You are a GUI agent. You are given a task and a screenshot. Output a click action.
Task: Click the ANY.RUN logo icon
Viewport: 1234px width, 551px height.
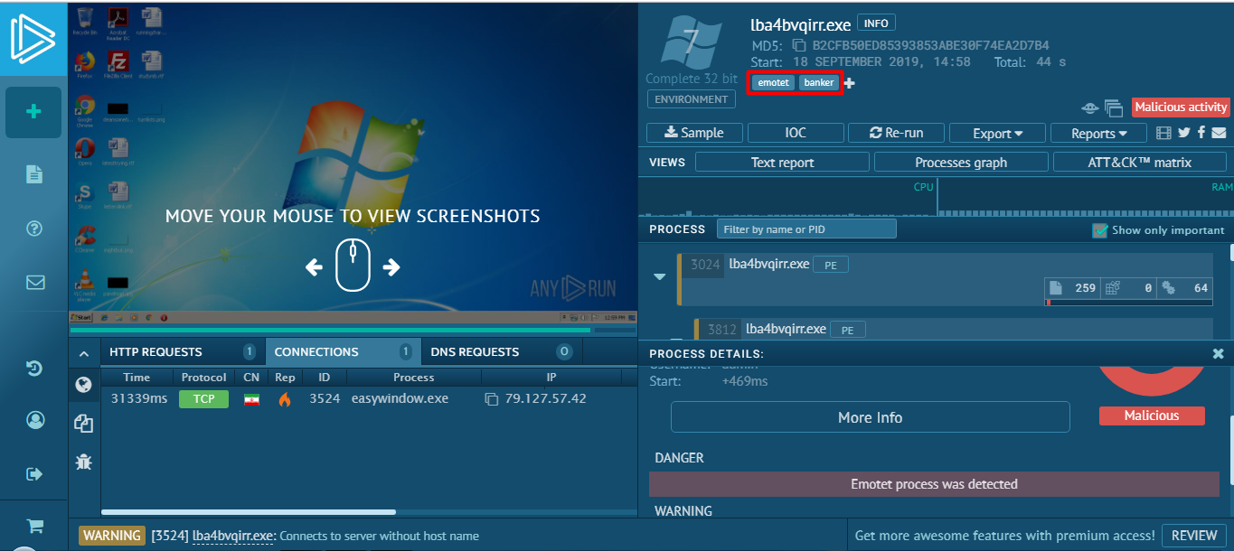coord(33,39)
